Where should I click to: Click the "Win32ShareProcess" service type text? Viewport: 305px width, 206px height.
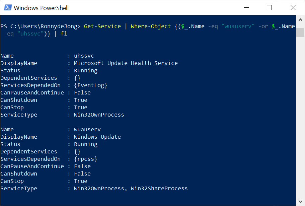159,188
